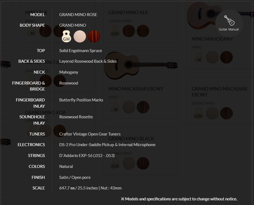Image resolution: width=254 pixels, height=205 pixels.
Task: Open the Guitar Manual button
Action: click(x=229, y=23)
